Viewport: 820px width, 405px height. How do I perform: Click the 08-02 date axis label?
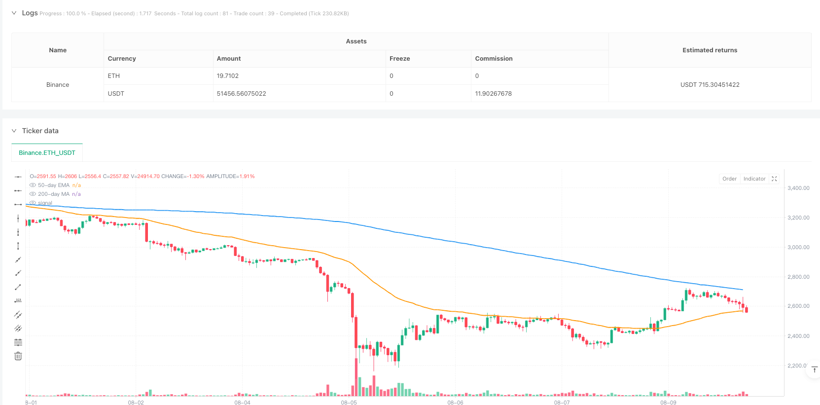click(x=136, y=403)
